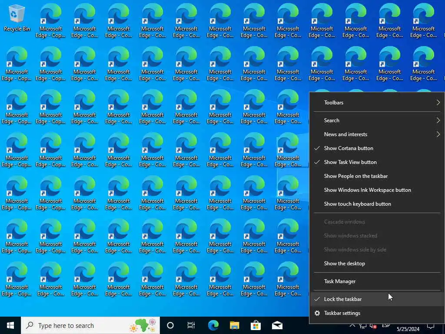Toggle Show People on the taskbar
445x334 pixels.
(377, 176)
